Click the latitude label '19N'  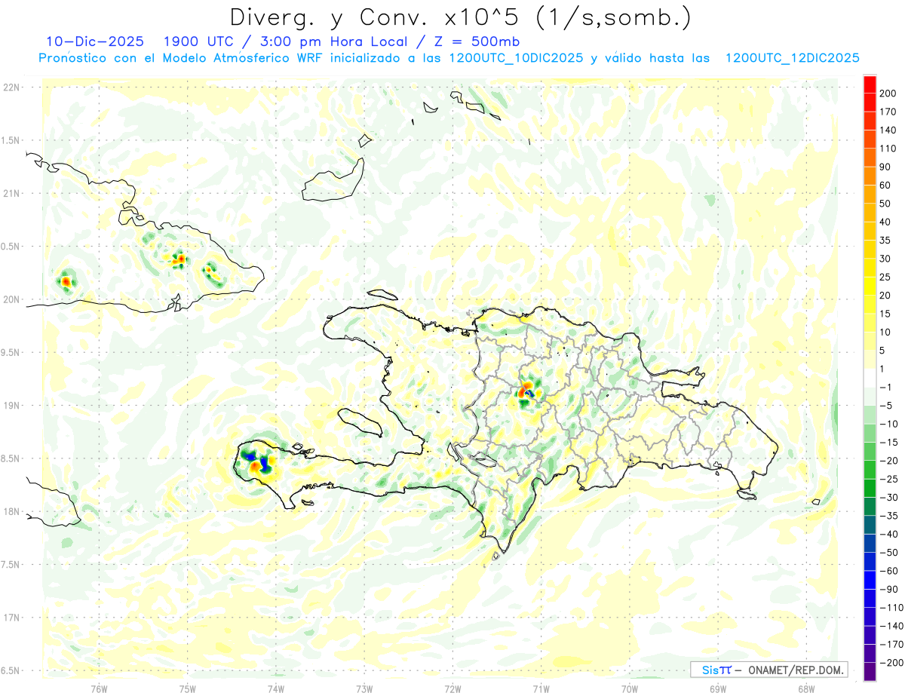point(11,405)
